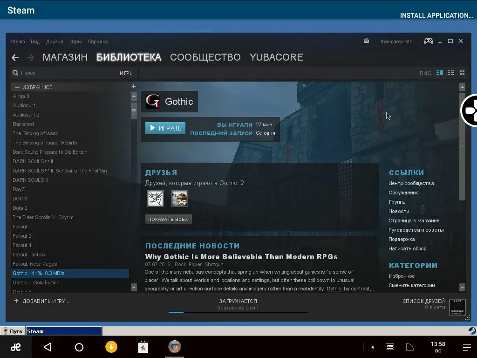Open the Игры menu
Screen dimensions: 477x358
(75, 41)
